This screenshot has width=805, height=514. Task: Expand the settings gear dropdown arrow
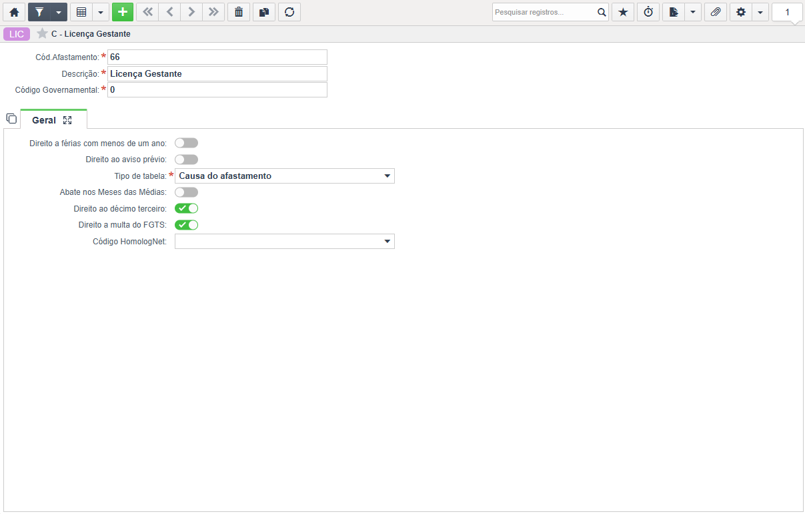coord(761,12)
